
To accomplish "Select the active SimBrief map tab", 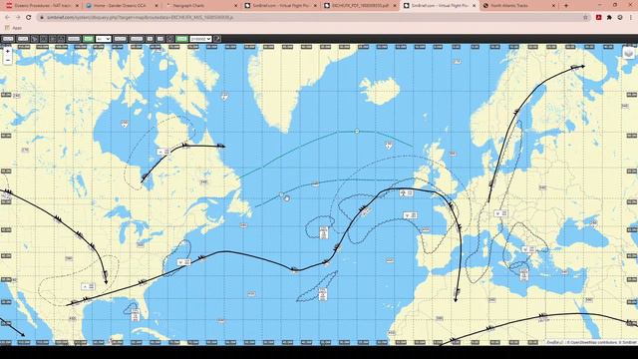I will [439, 6].
